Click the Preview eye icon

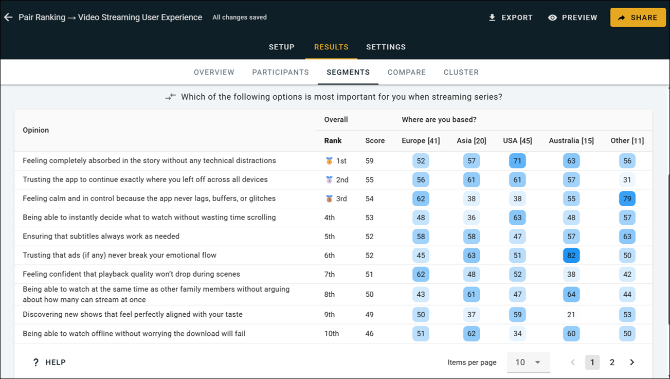click(x=552, y=17)
